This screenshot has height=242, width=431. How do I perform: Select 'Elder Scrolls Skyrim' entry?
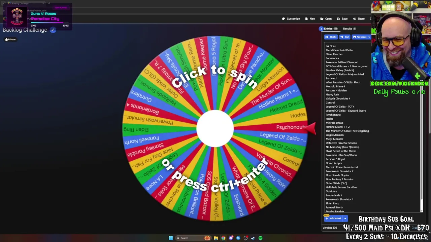(x=337, y=175)
